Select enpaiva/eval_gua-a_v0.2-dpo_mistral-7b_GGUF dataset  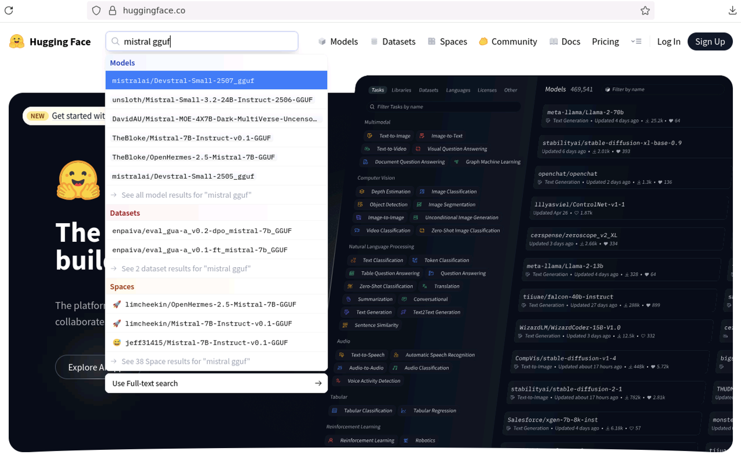click(217, 231)
